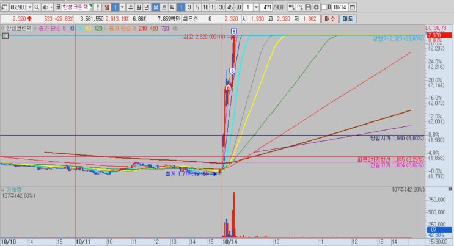Click the volume pane menu icon at top right
Viewport: 454px width, 246px height.
pyautogui.click(x=450, y=189)
